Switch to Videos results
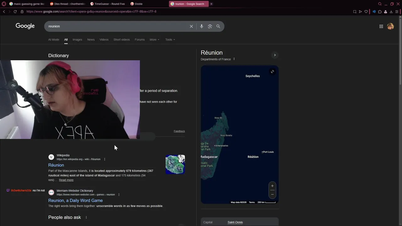 pos(104,40)
